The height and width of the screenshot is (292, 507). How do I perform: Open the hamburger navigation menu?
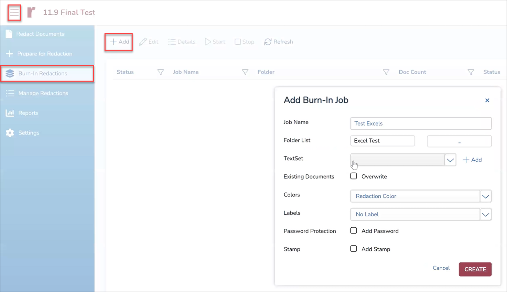coord(14,13)
